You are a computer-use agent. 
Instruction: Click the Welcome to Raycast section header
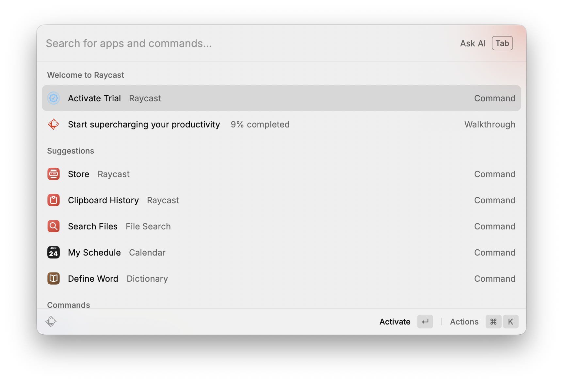click(86, 75)
